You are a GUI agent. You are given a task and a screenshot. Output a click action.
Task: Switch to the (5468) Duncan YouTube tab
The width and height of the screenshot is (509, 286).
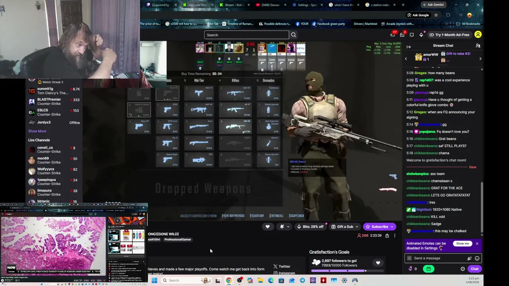coord(272,5)
